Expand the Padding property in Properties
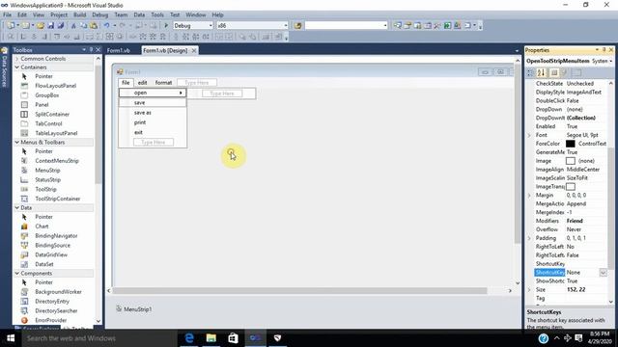Image resolution: width=618 pixels, height=347 pixels. coord(529,238)
